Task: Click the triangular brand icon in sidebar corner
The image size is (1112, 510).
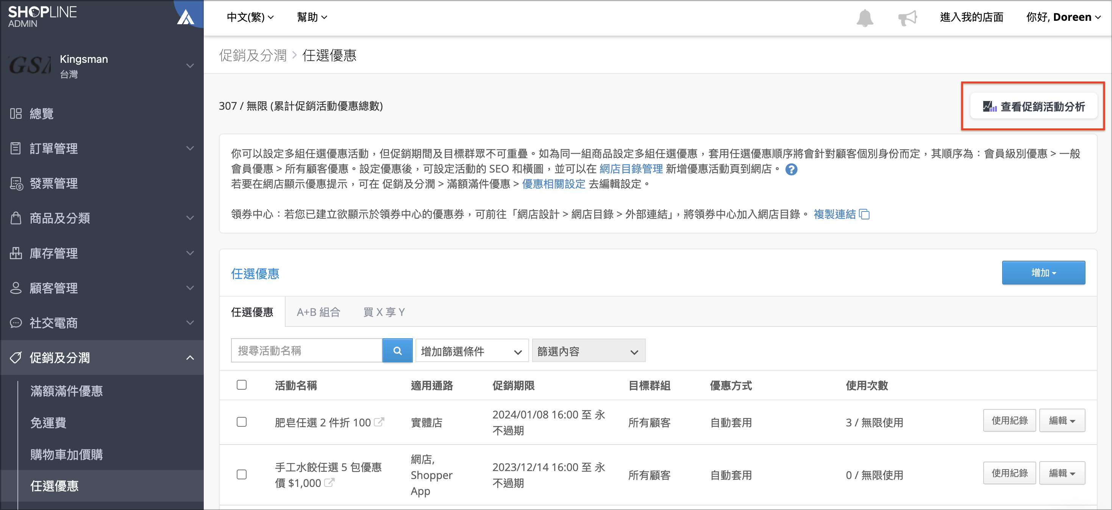Action: click(186, 17)
